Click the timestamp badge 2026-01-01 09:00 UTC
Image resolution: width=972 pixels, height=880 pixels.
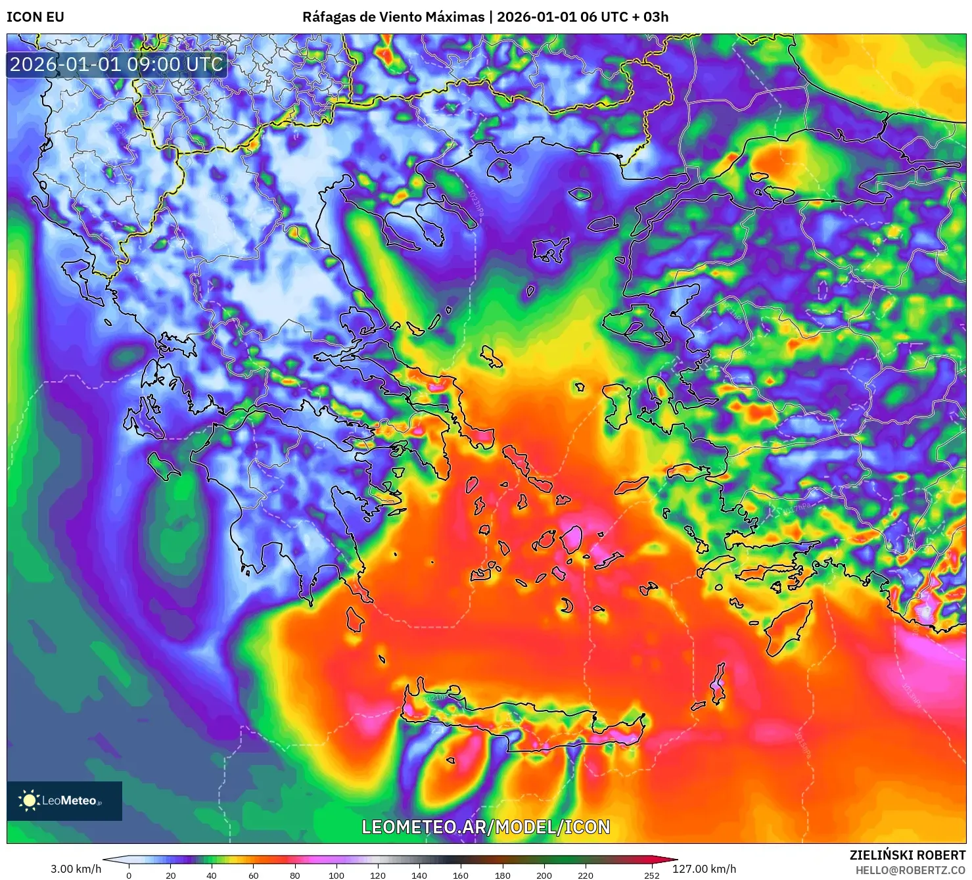(116, 65)
